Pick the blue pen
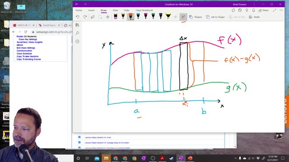The image size is (289, 162). click(138, 16)
